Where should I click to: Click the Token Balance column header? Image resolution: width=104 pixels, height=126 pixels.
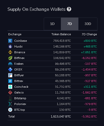tap(61, 34)
